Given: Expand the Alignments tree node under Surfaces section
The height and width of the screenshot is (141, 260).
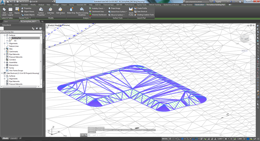Looking at the screenshot, I should click(x=4, y=43).
